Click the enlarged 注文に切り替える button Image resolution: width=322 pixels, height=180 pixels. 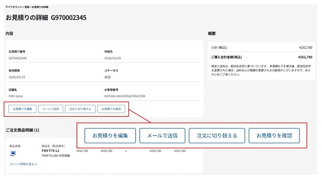pyautogui.click(x=216, y=135)
